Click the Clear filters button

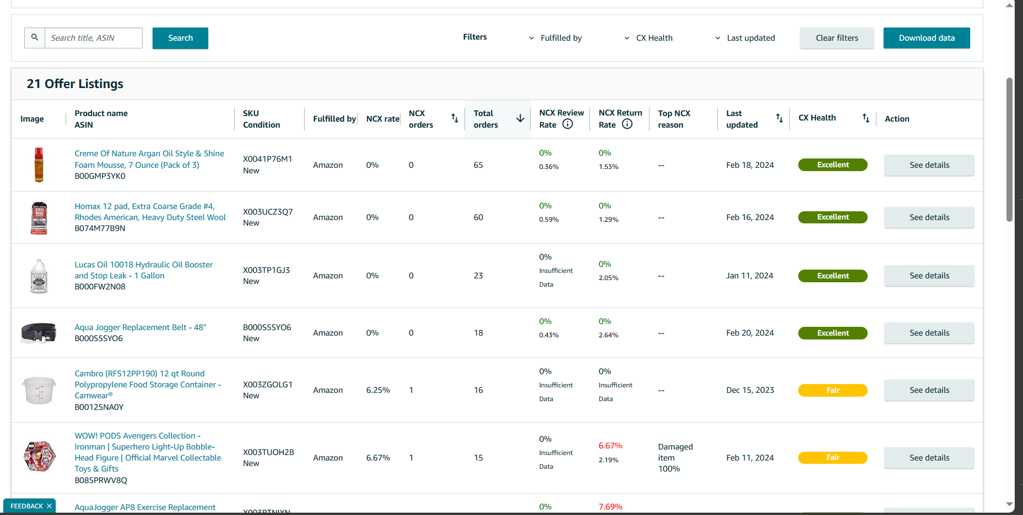837,38
